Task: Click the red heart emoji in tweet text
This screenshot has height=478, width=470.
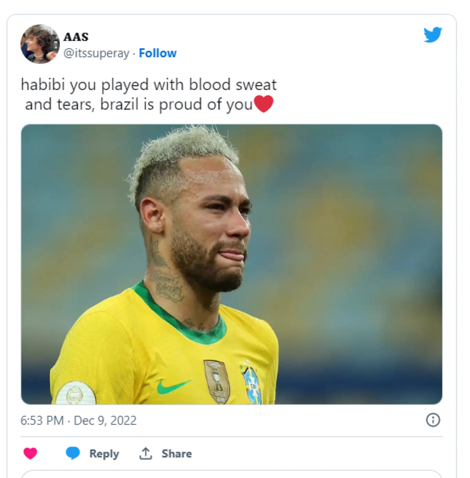Action: click(x=264, y=104)
